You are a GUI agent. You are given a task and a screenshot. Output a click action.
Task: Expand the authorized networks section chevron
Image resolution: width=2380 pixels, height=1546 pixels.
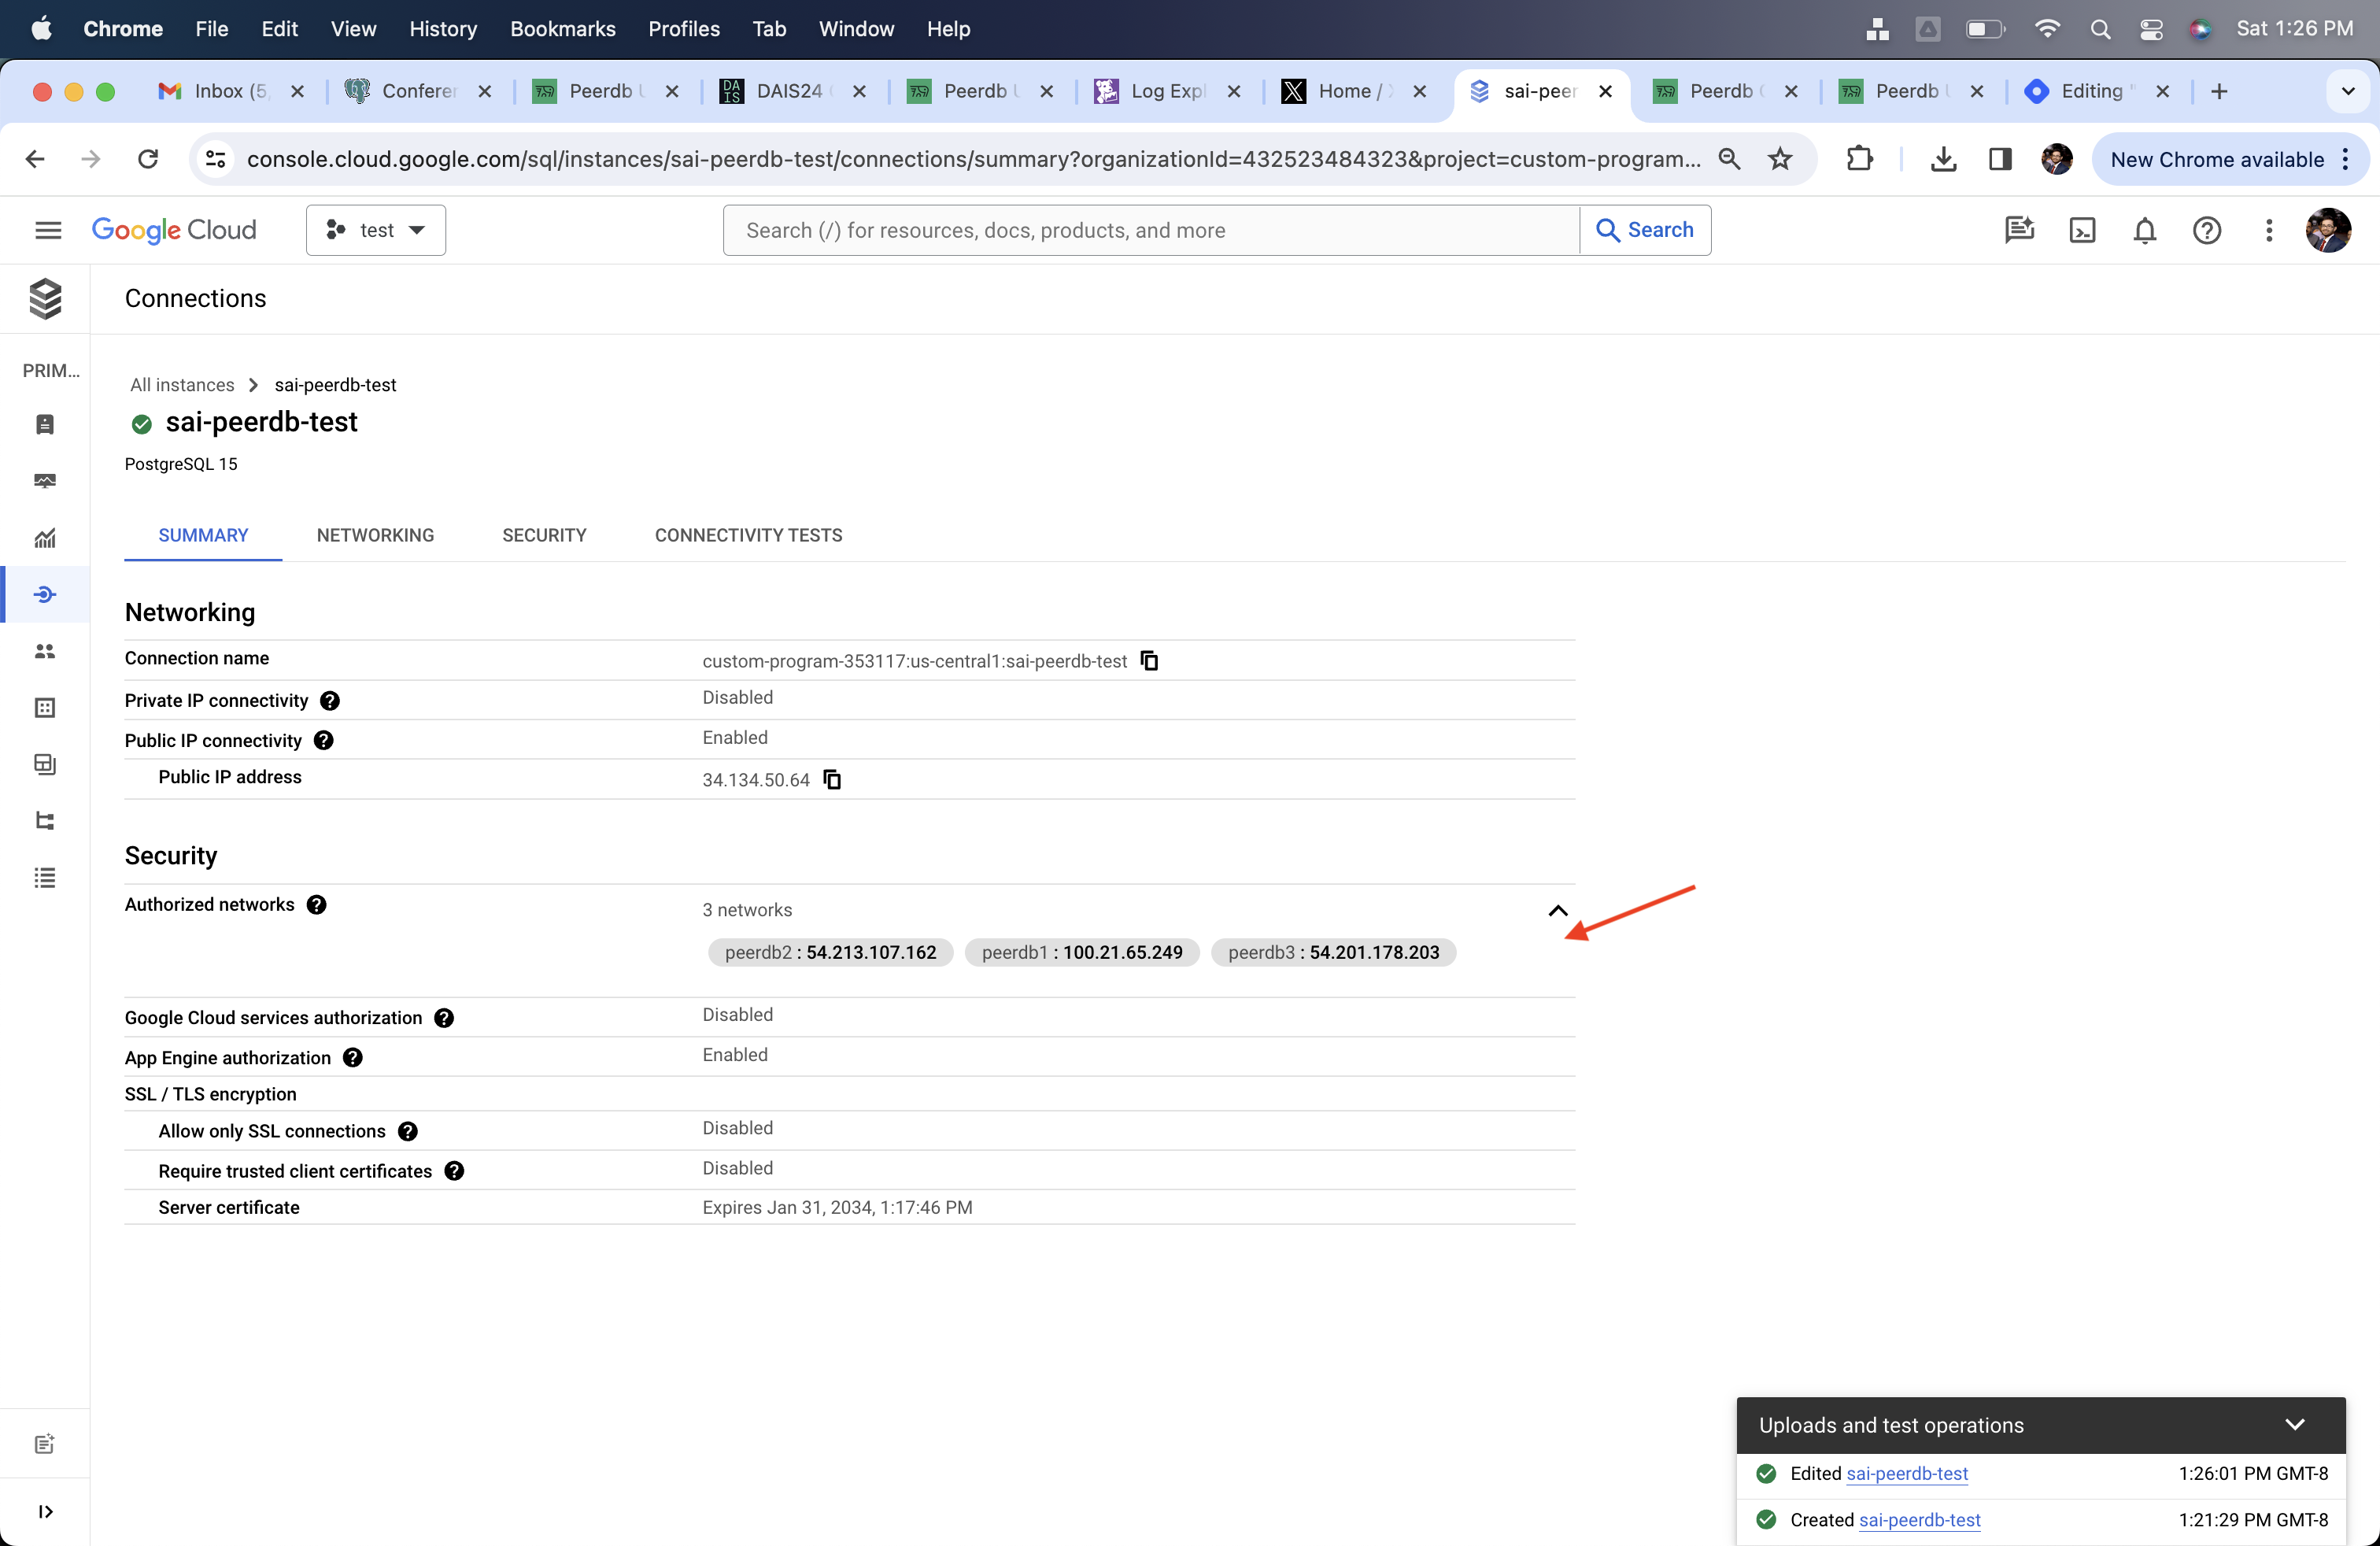[x=1558, y=909]
